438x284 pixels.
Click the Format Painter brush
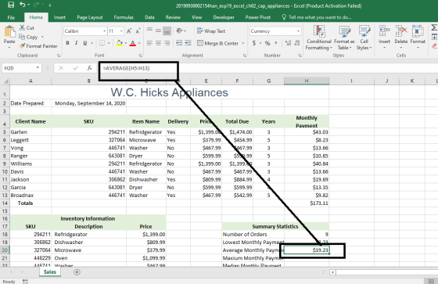point(23,45)
